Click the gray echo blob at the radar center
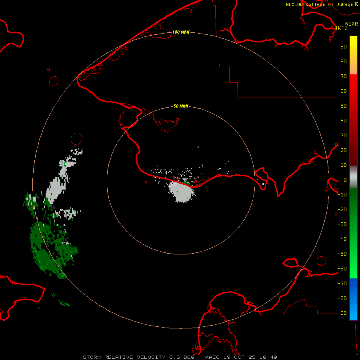This screenshot has width=360, height=360. [x=181, y=192]
